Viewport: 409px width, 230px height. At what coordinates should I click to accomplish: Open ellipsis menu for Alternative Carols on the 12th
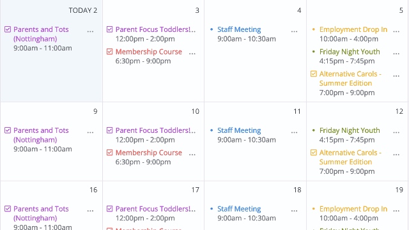click(x=396, y=155)
